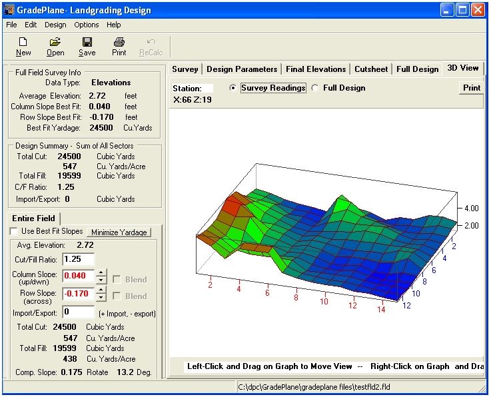Select the Full Design radio button

pyautogui.click(x=315, y=88)
